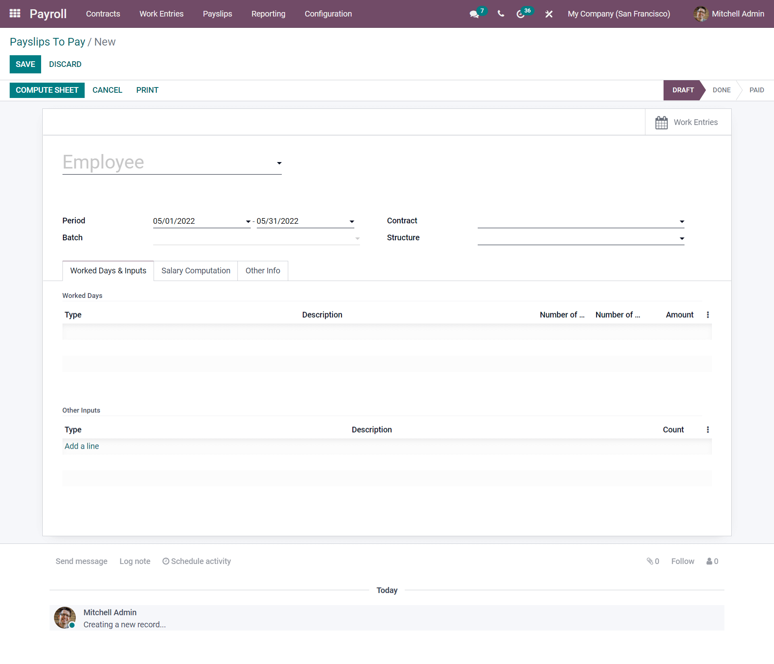The height and width of the screenshot is (664, 774).
Task: Click the chat/messaging icon in toolbar
Action: click(474, 14)
